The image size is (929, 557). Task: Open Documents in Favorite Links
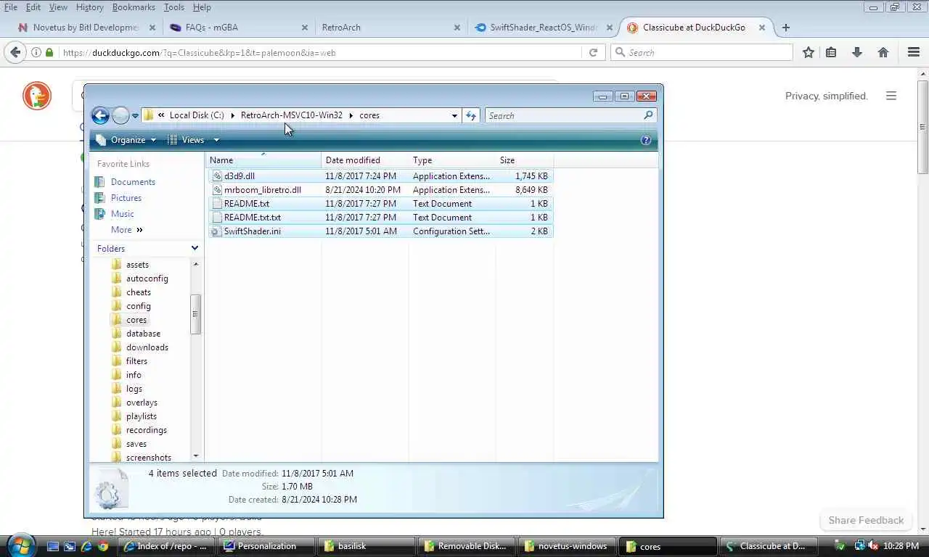click(x=133, y=182)
